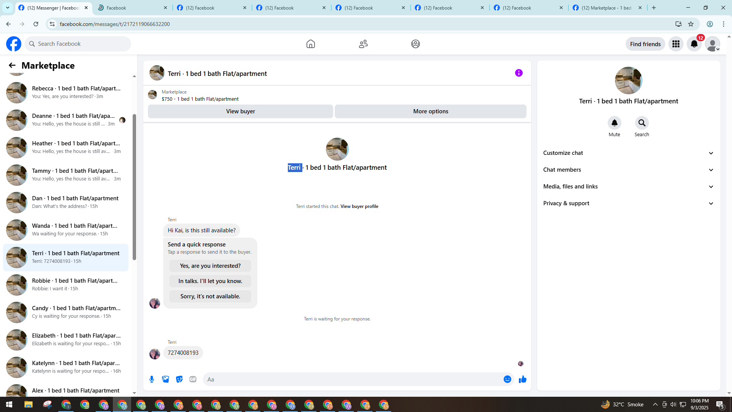The width and height of the screenshot is (732, 412).
Task: Open File Explorer from the taskbar
Action: coord(28,404)
